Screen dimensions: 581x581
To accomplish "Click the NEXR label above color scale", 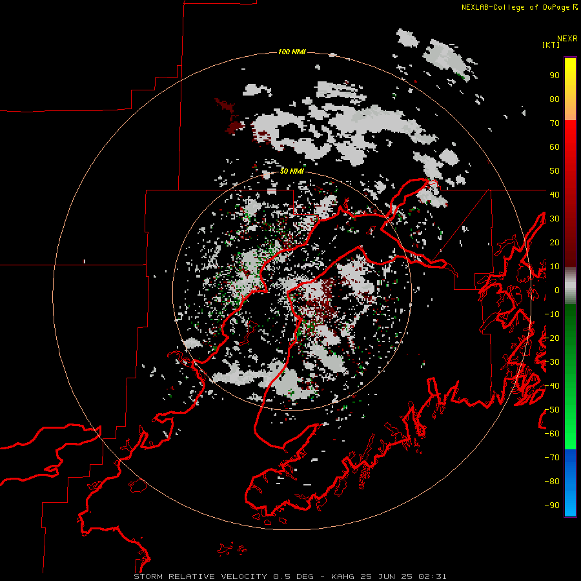I will (x=567, y=39).
